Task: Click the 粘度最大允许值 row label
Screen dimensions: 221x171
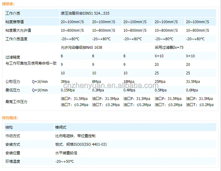Action: (x=18, y=30)
